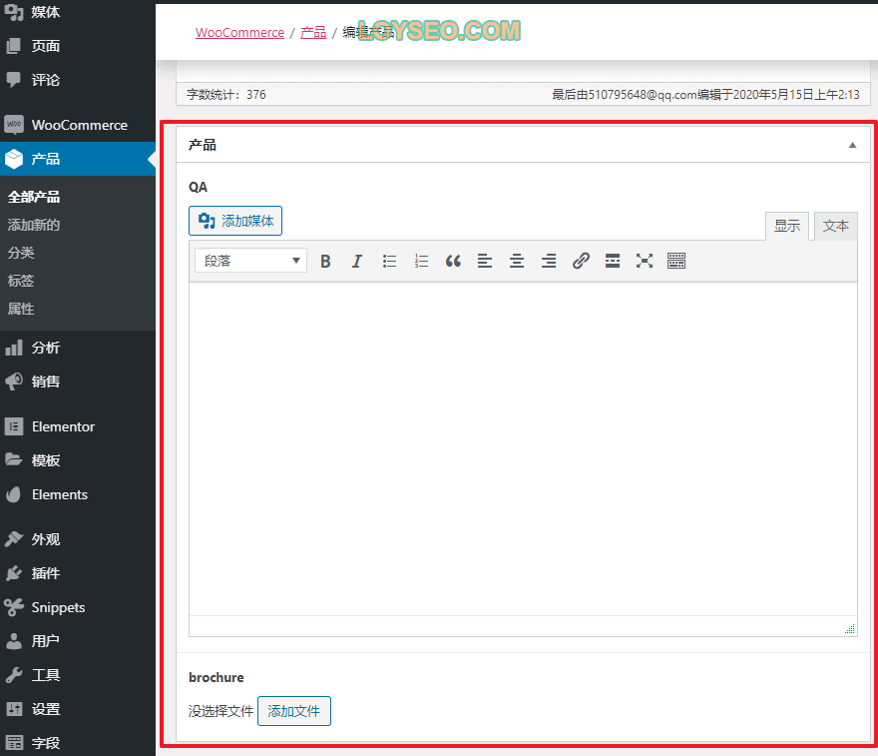Insert the Read More tag

point(613,261)
